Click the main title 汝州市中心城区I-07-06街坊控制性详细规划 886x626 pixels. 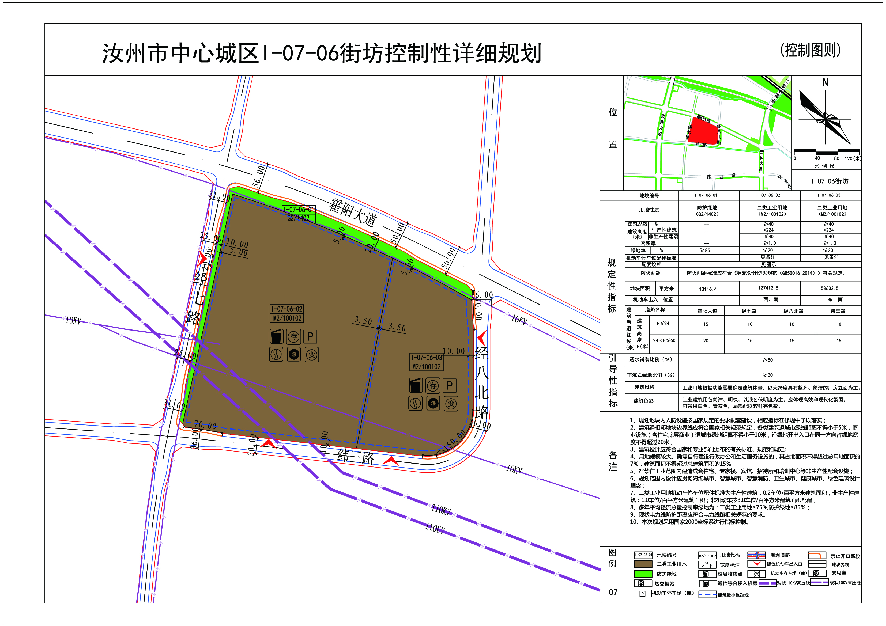click(x=322, y=53)
